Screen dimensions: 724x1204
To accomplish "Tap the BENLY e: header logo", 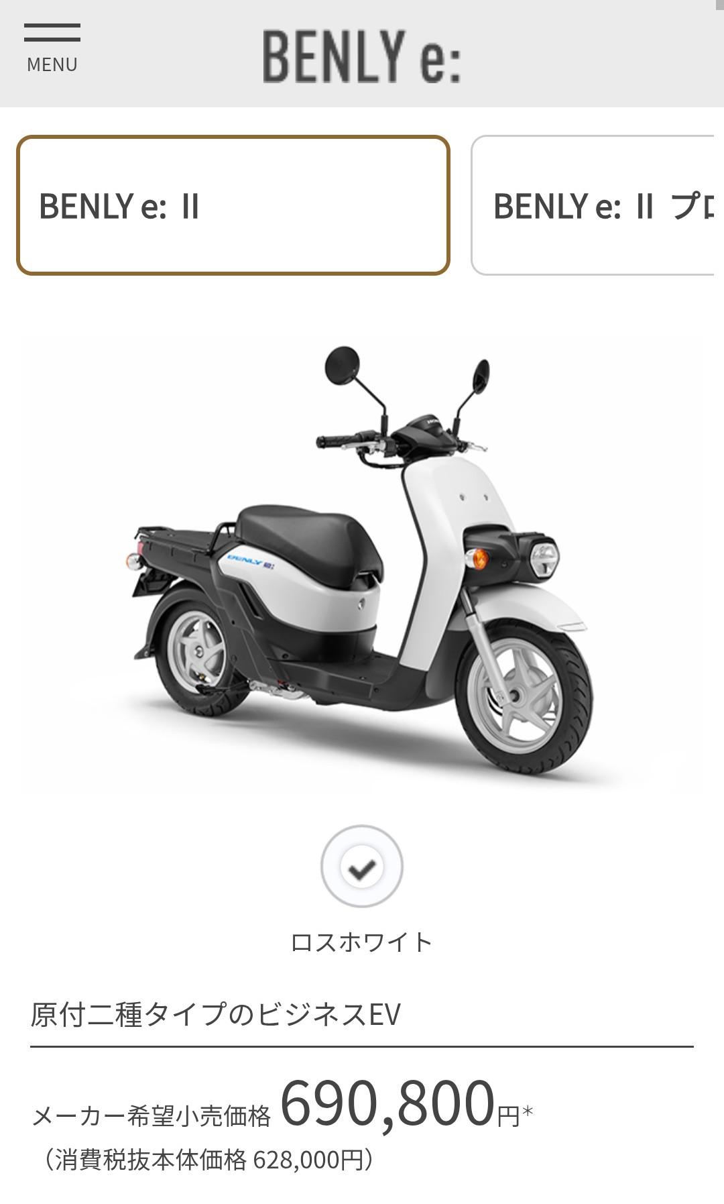I will [x=362, y=56].
